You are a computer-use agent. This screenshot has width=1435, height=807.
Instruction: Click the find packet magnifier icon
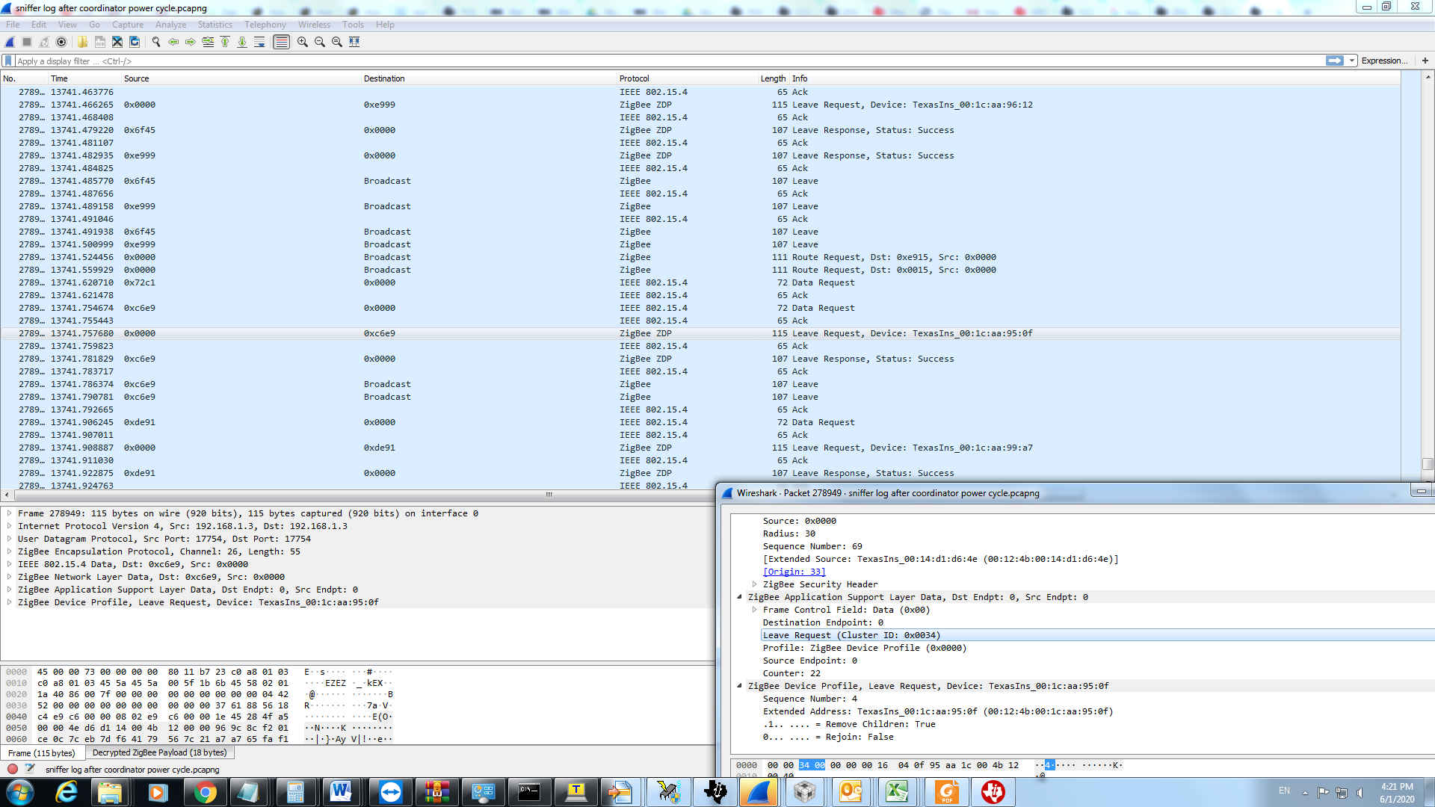156,42
